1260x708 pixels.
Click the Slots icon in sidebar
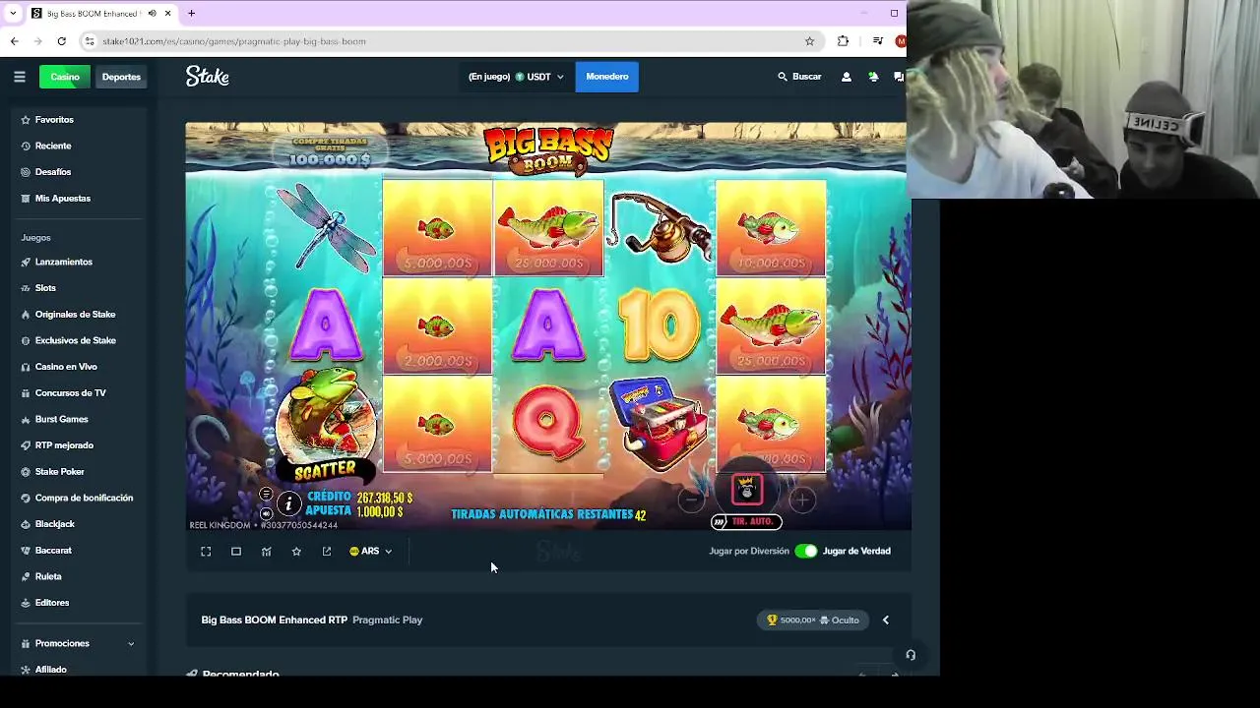[26, 288]
